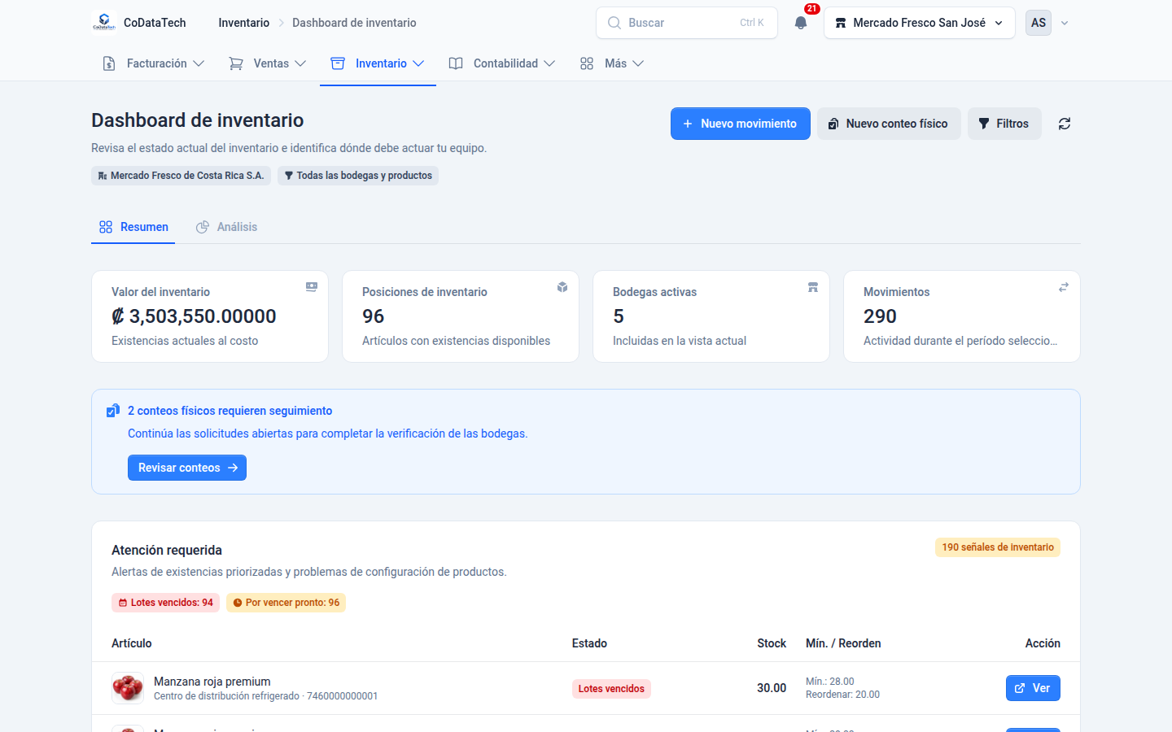Viewport: 1172px width, 732px height.
Task: Click the Bodegas activas warehouse icon
Action: pyautogui.click(x=813, y=287)
